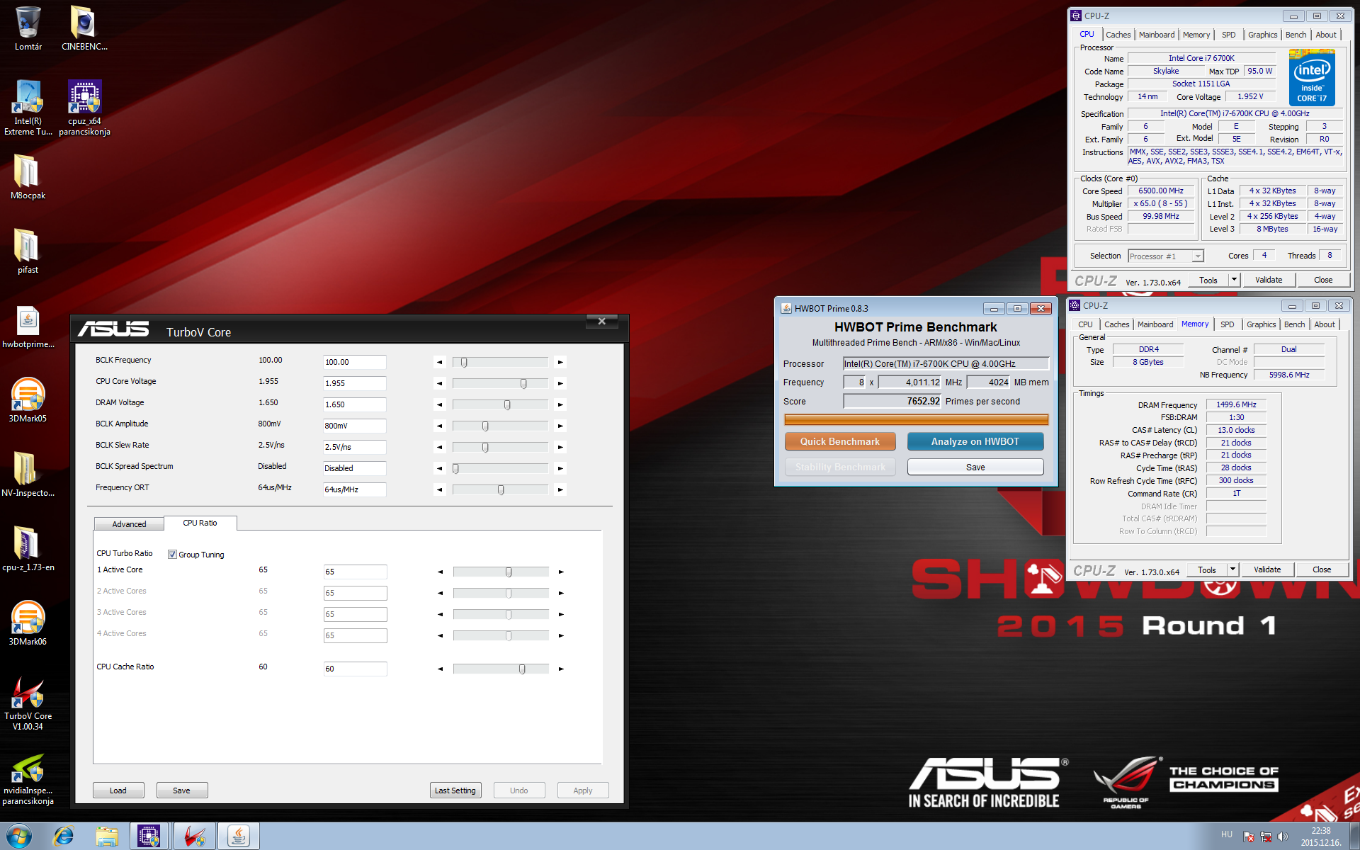Viewport: 1360px width, 850px height.
Task: Open the nvidiaInspector parancsikonja shortcut
Action: coord(28,779)
